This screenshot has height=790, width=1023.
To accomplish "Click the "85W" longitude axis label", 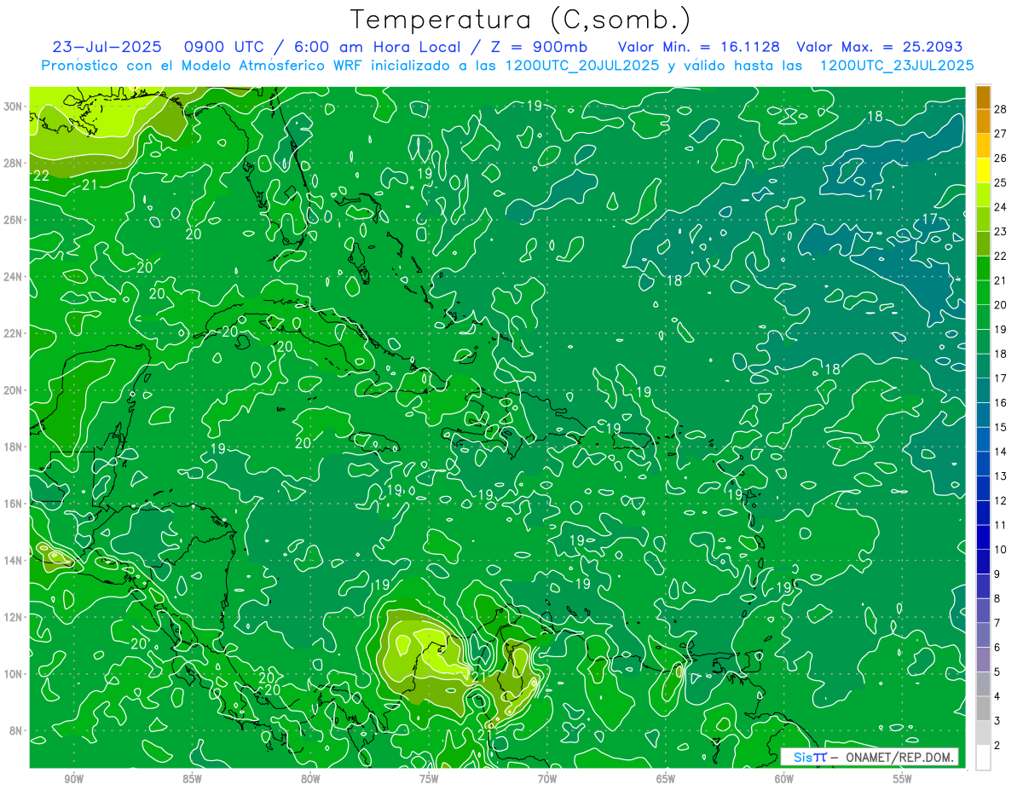I will [192, 779].
